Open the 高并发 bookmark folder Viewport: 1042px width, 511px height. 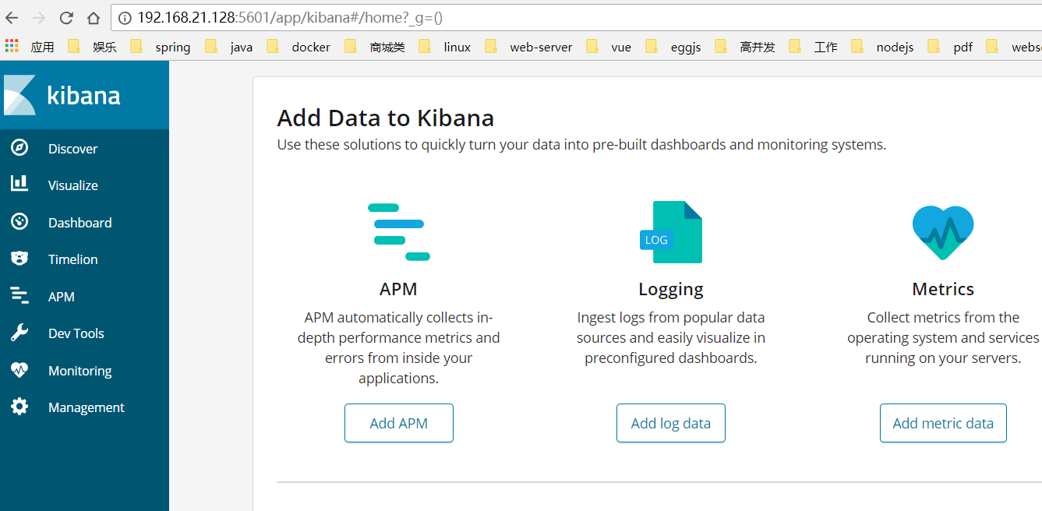pos(746,47)
